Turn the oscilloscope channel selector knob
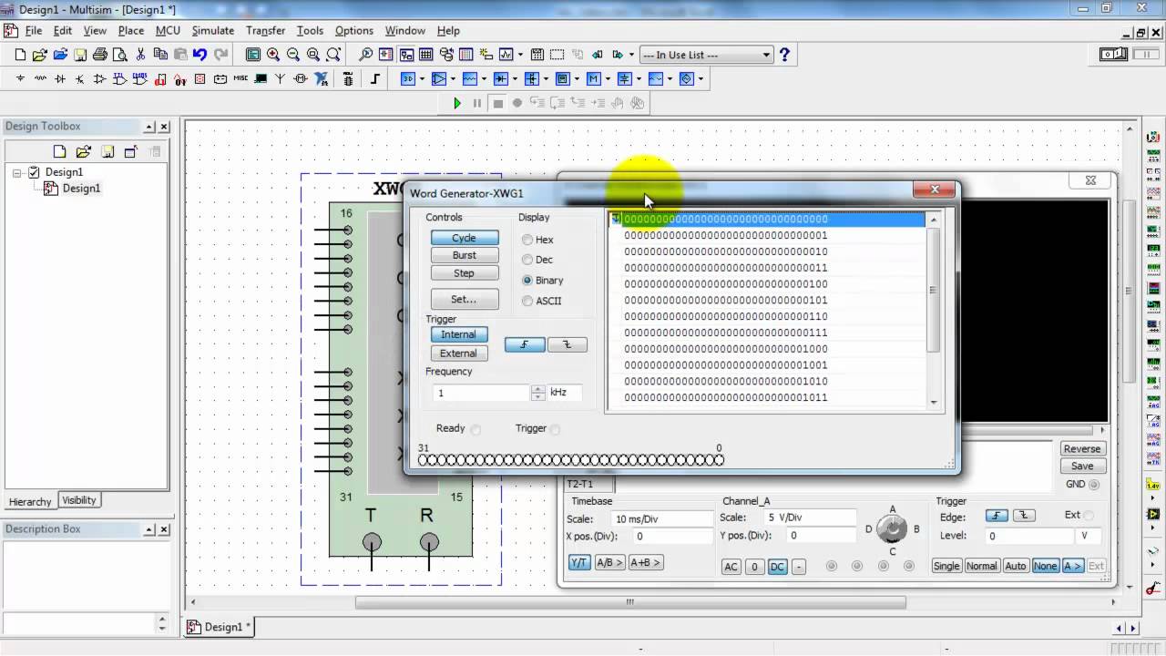 pos(893,529)
